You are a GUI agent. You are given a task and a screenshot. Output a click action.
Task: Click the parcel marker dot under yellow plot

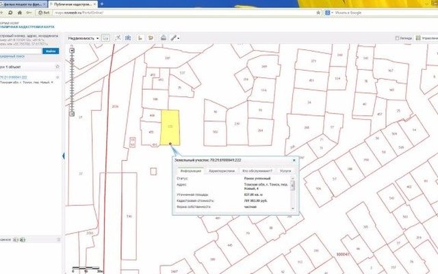(x=170, y=144)
